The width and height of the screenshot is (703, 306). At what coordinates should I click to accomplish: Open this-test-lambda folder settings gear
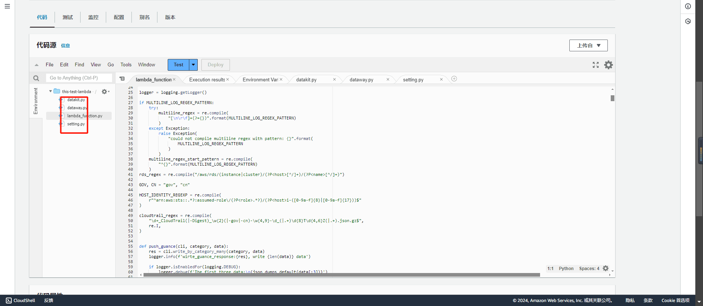click(x=105, y=92)
